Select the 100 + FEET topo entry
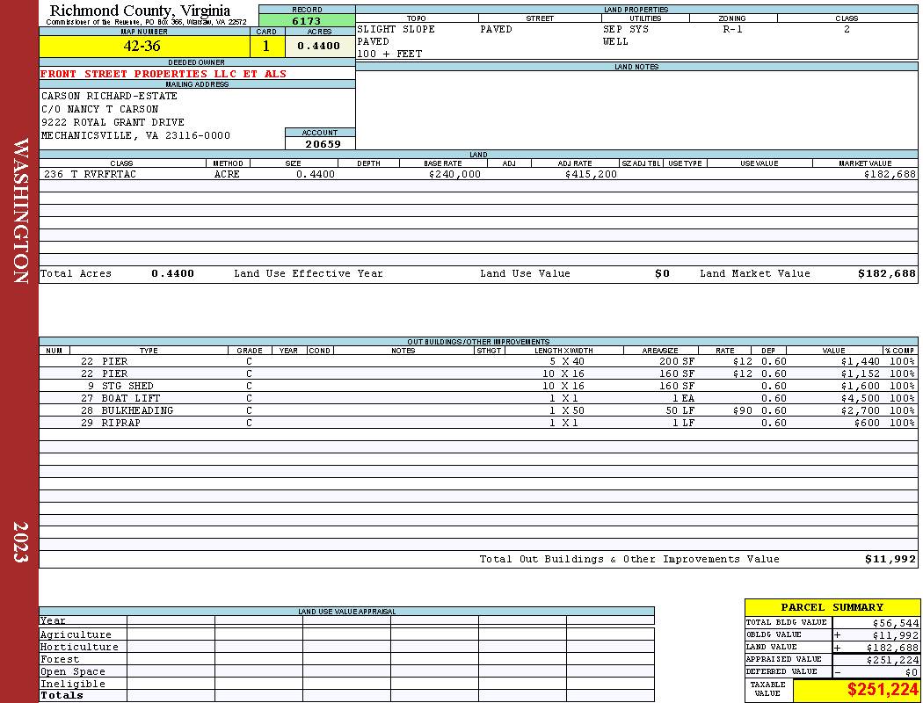 pos(389,54)
